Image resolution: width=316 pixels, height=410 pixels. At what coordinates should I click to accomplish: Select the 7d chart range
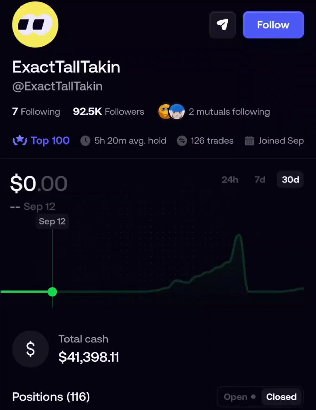click(x=260, y=180)
